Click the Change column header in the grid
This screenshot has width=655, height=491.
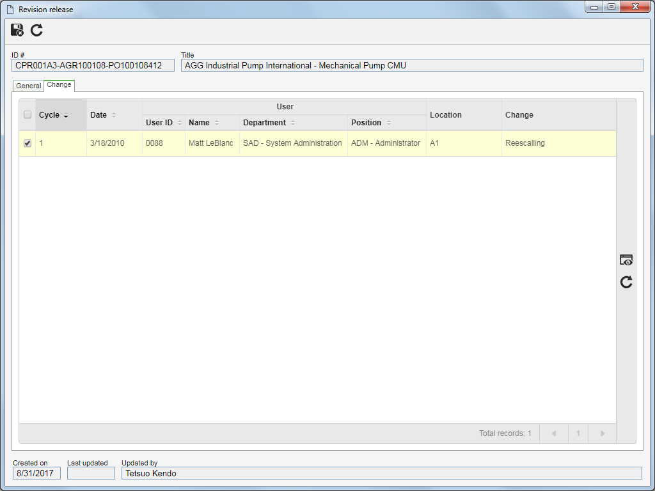pos(558,115)
